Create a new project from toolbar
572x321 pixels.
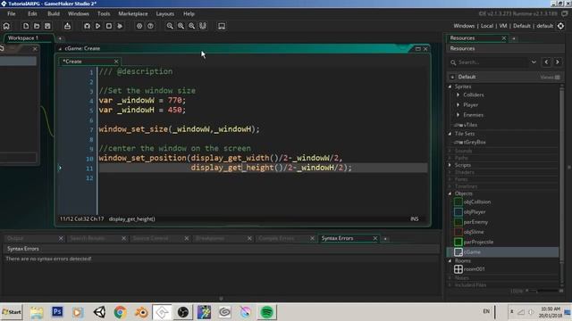[x=26, y=26]
